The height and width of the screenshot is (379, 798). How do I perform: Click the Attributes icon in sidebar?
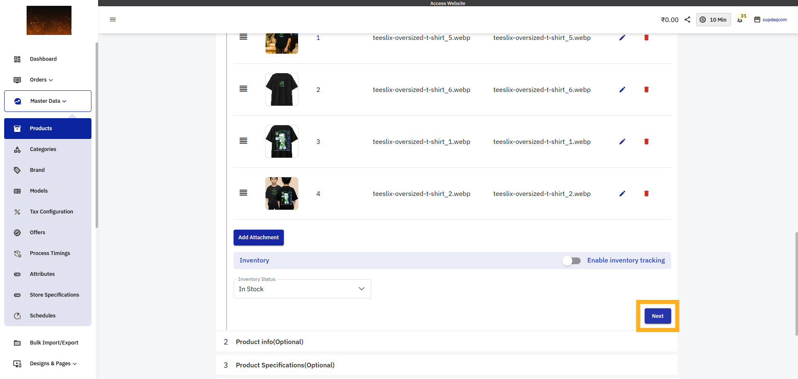(17, 274)
